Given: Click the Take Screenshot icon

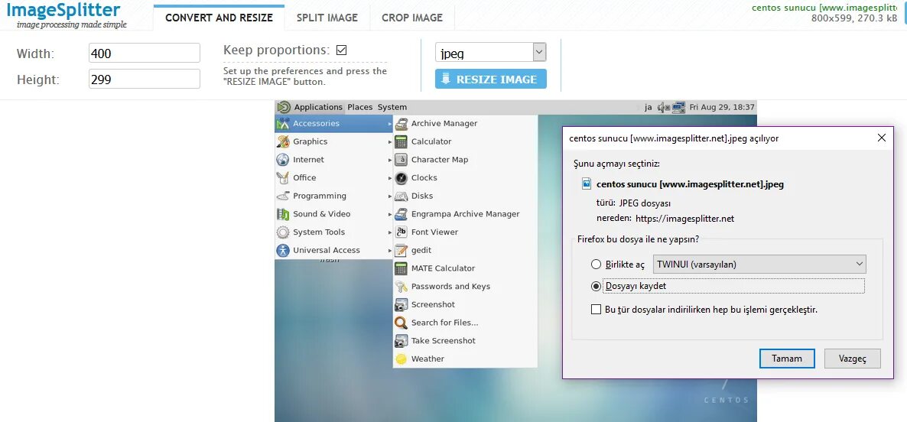Looking at the screenshot, I should tap(401, 341).
